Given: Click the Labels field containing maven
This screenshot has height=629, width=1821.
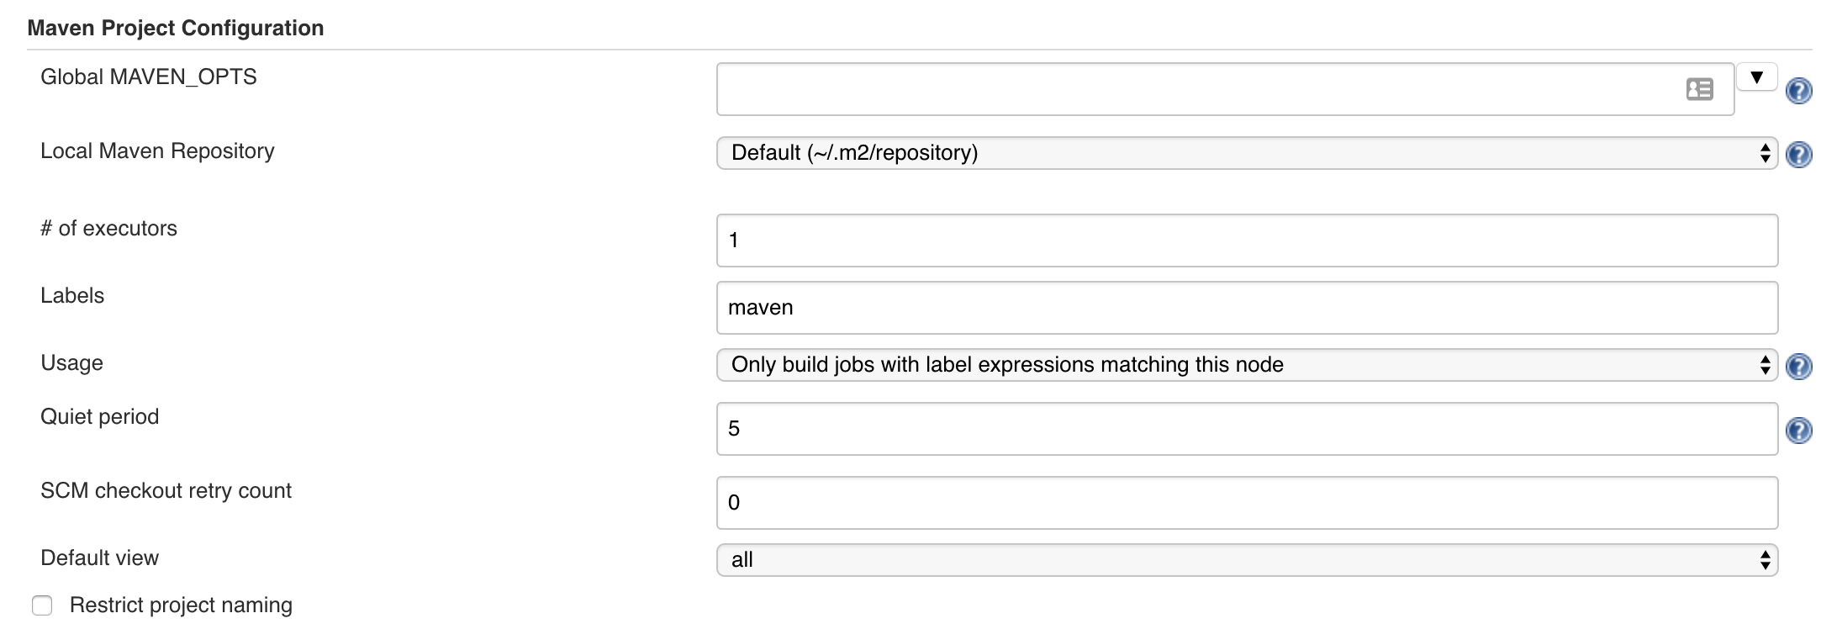Looking at the screenshot, I should pos(1246,308).
